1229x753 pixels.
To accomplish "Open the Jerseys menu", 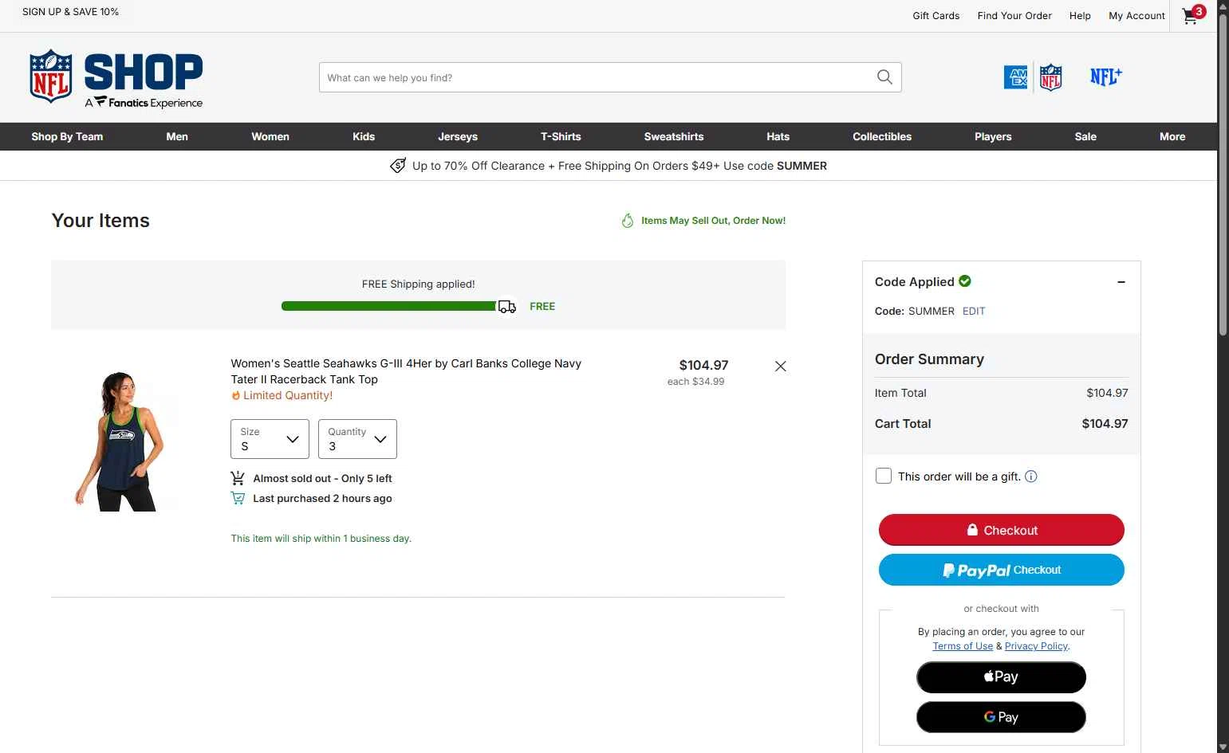I will [458, 136].
